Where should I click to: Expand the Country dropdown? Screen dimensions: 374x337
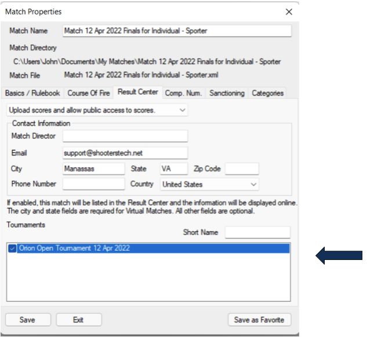[x=209, y=184]
